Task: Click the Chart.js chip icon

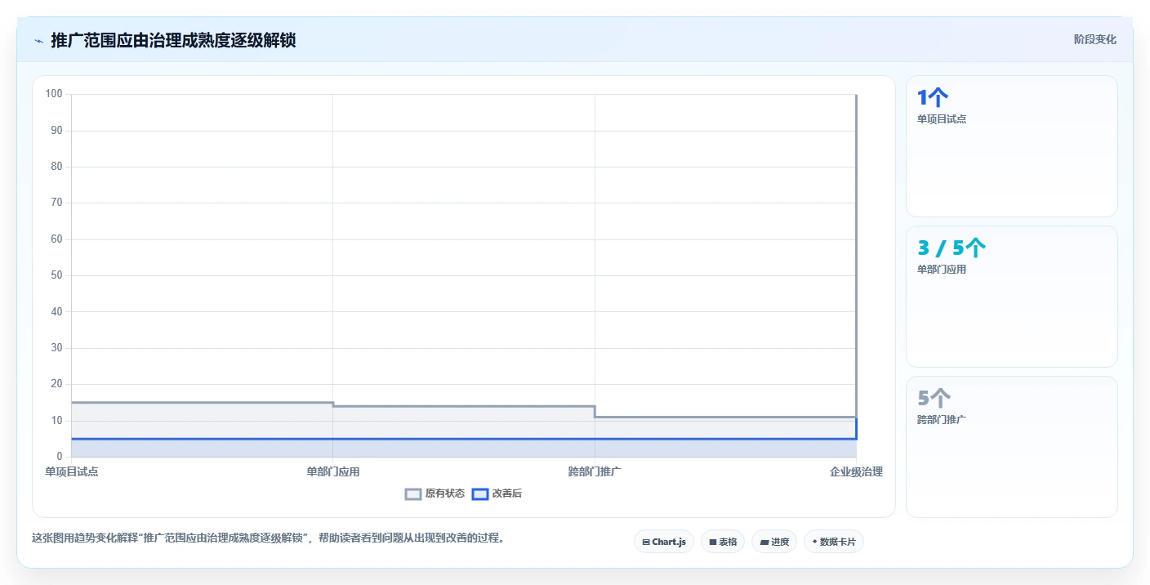Action: (646, 542)
